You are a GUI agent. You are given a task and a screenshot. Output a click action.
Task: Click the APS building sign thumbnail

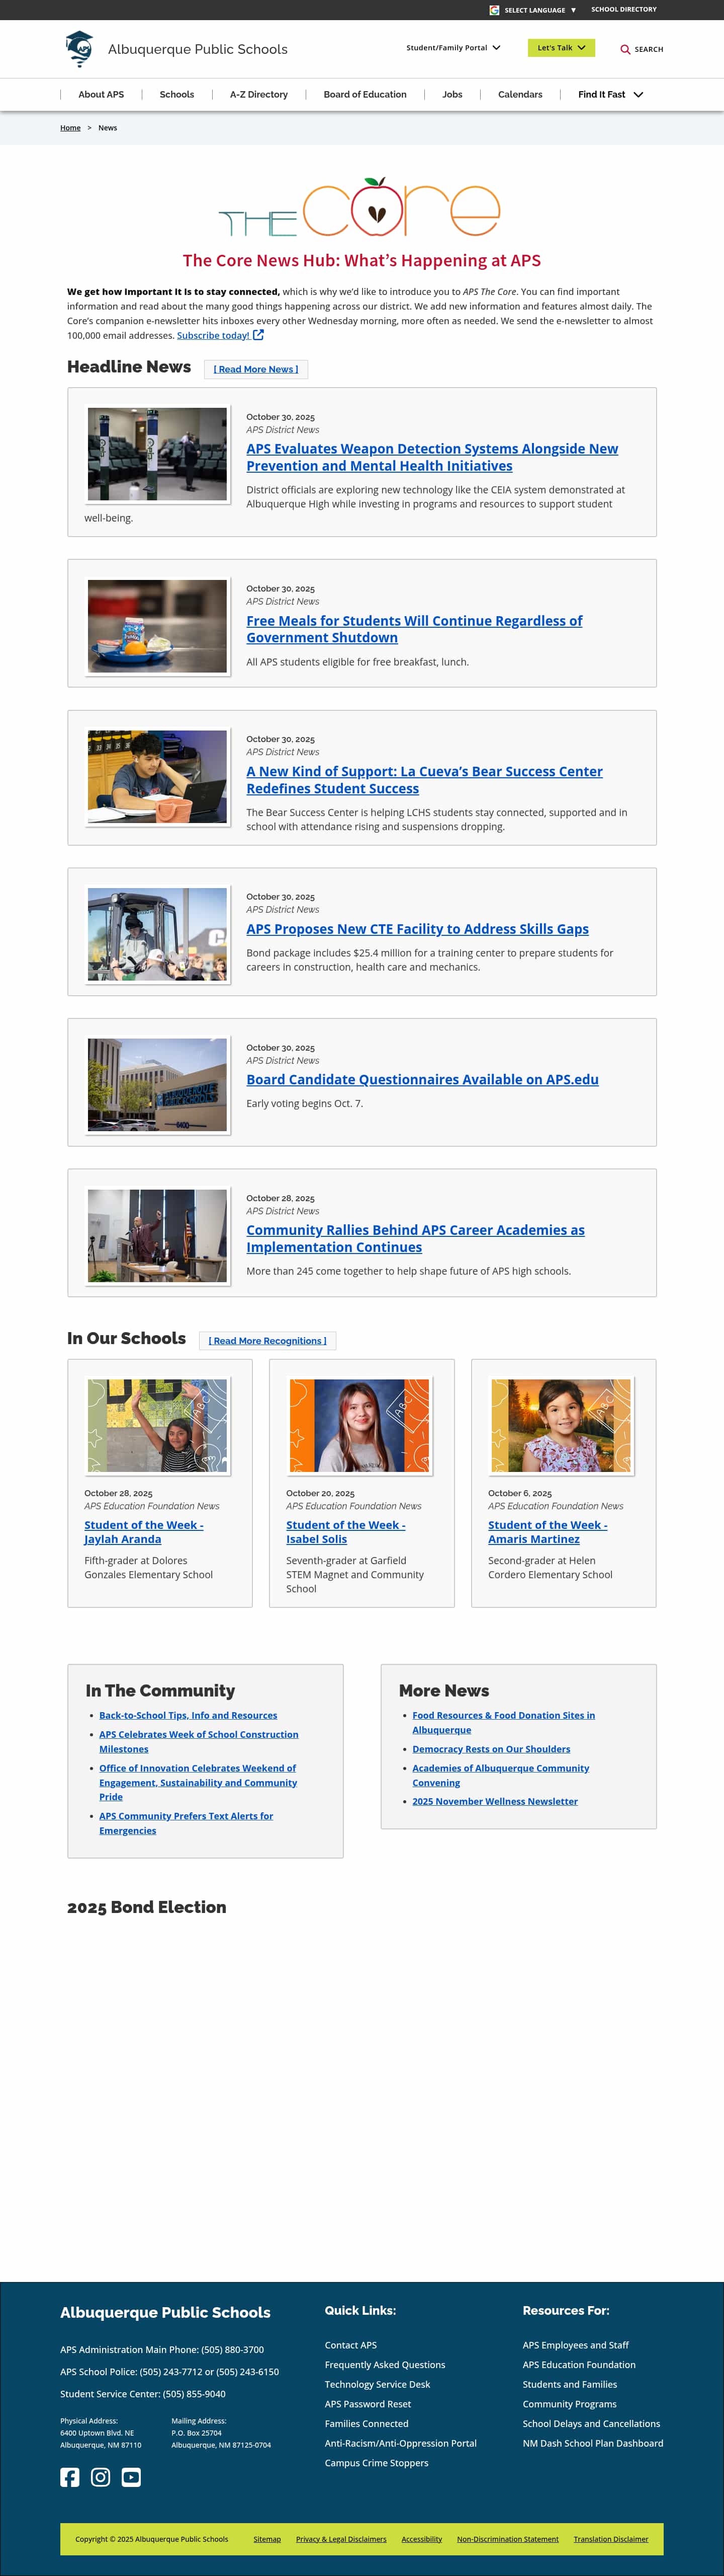point(157,1085)
